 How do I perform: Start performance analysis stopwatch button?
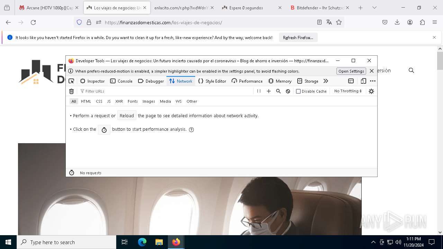[104, 130]
